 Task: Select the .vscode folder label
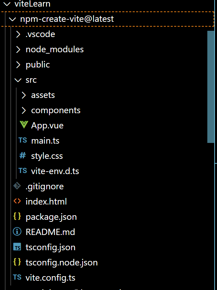40,34
